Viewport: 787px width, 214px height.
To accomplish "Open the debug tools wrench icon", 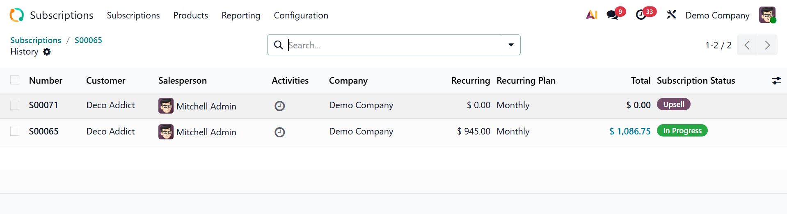I will pyautogui.click(x=671, y=15).
